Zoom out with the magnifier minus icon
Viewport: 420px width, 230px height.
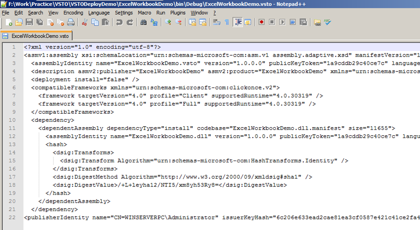[x=179, y=22]
